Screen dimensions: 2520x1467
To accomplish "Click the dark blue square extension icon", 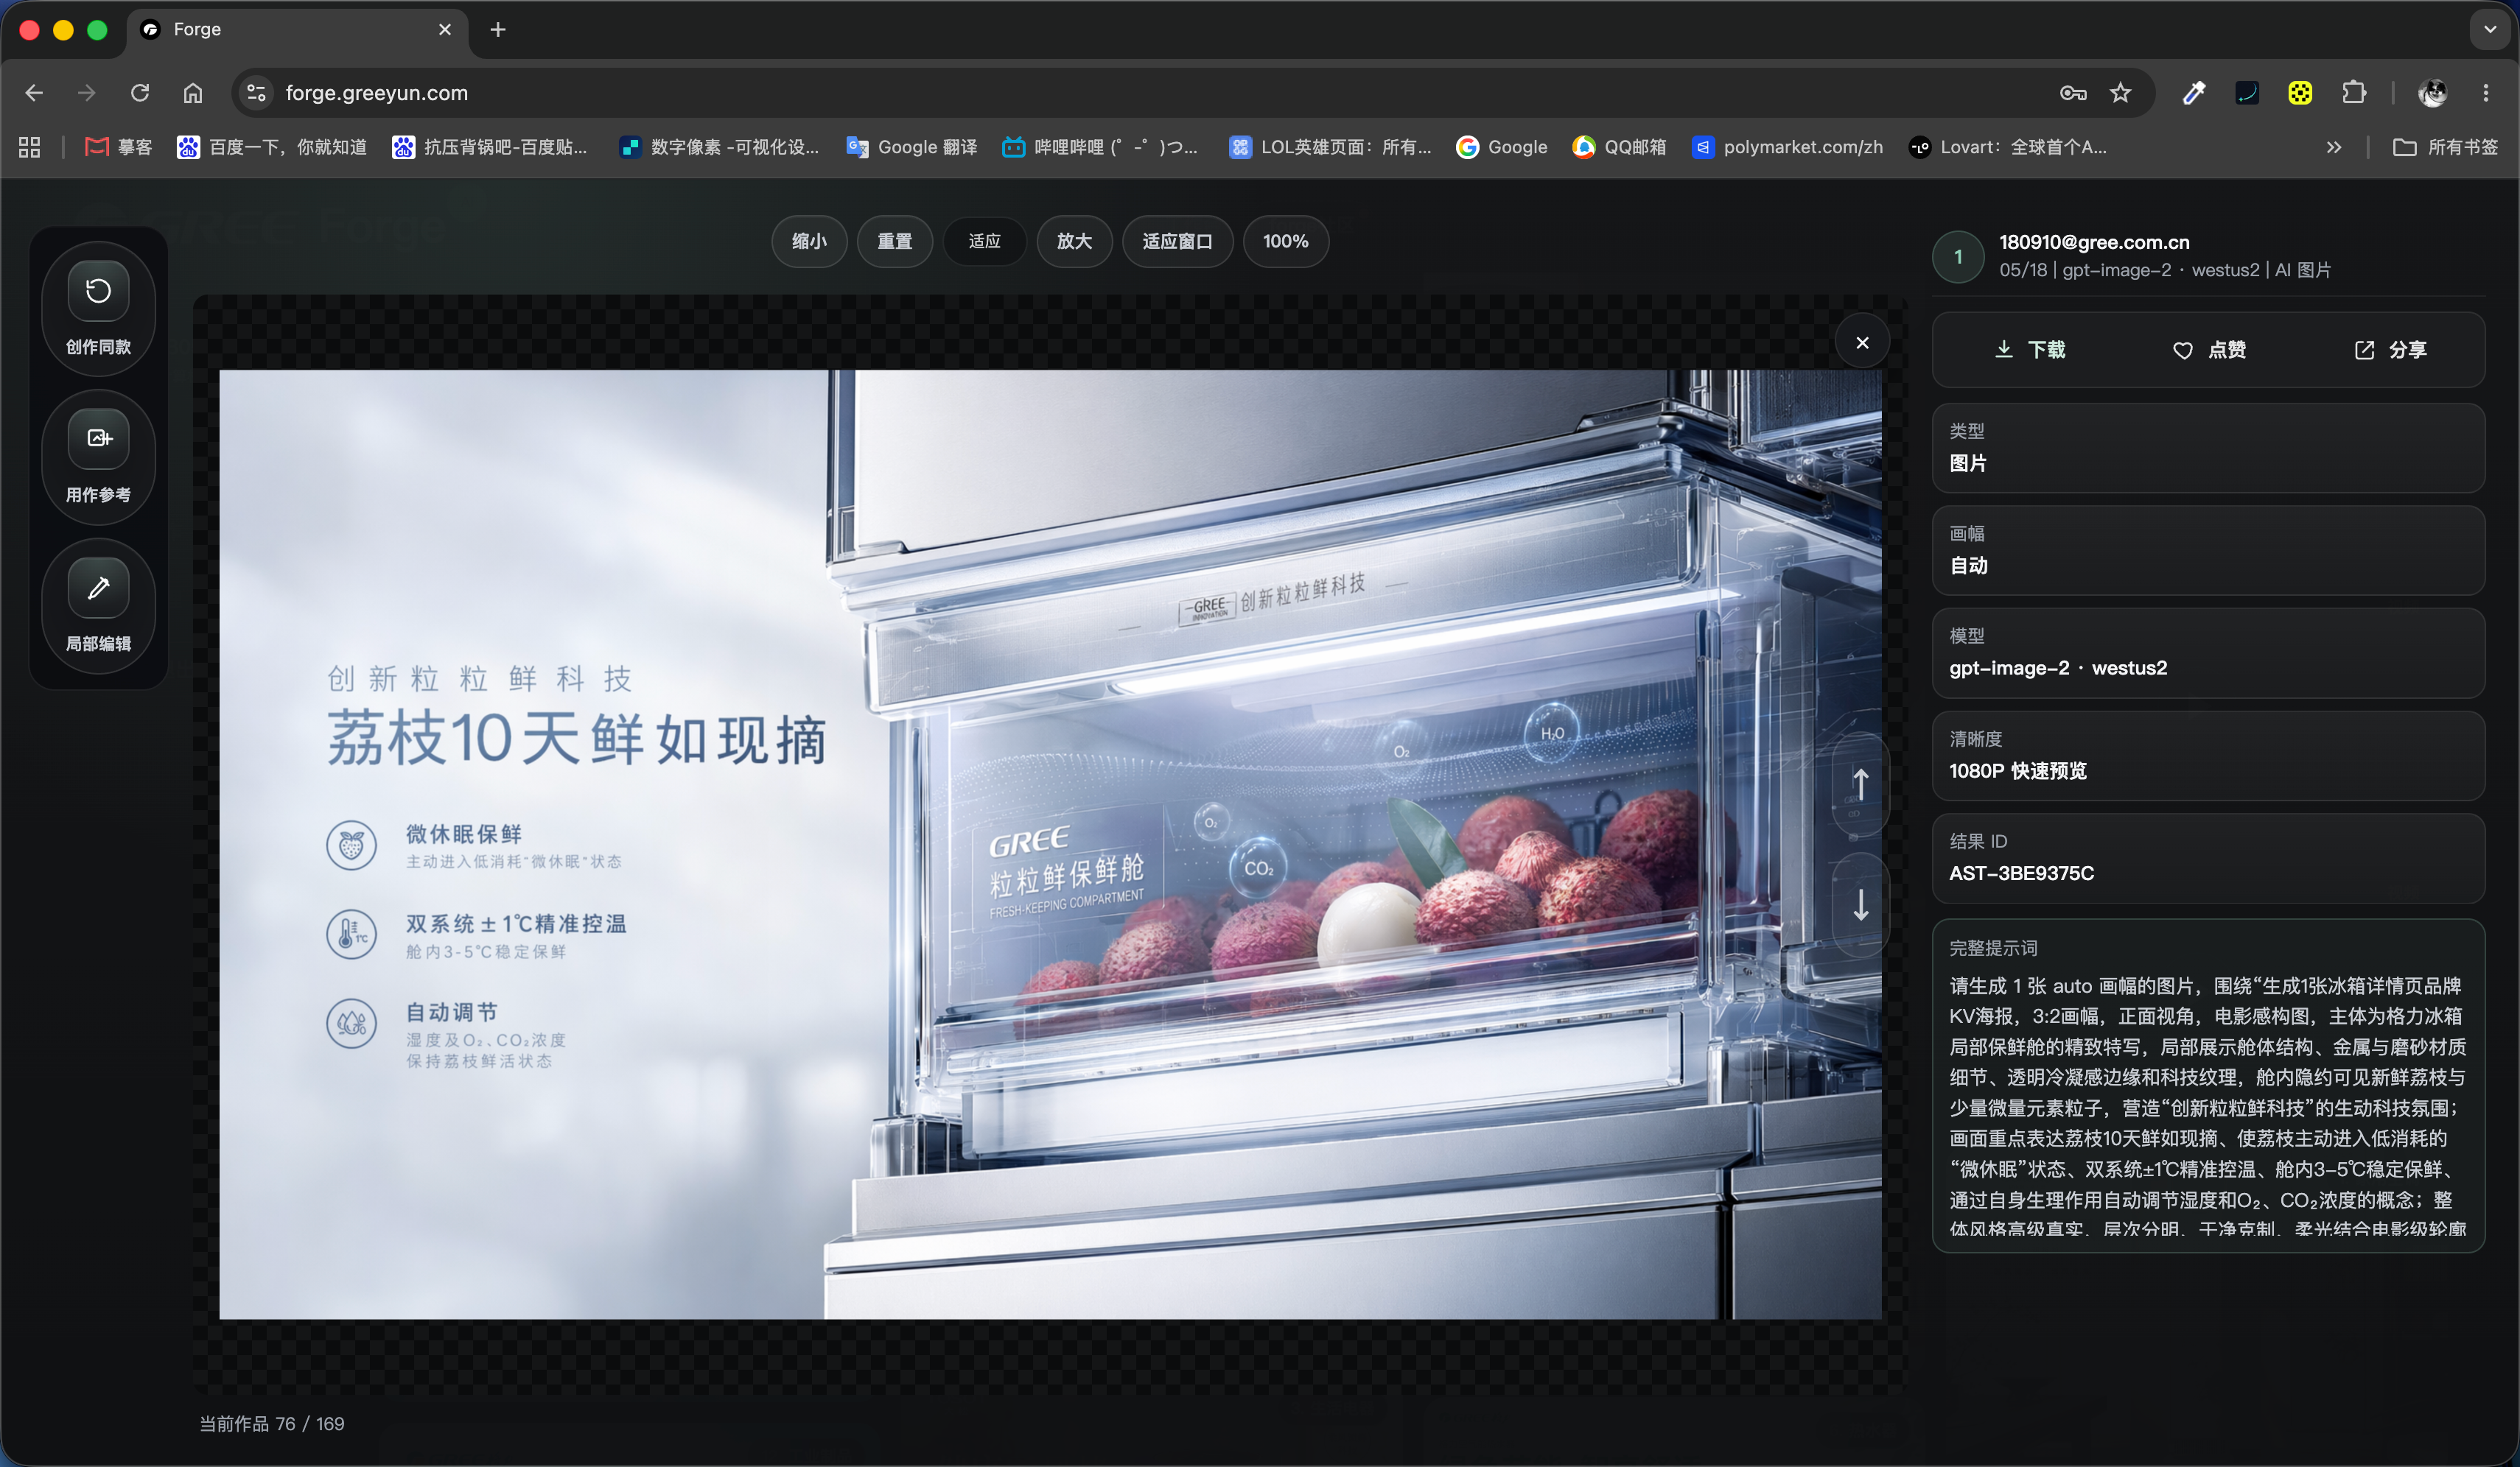I will click(2247, 93).
